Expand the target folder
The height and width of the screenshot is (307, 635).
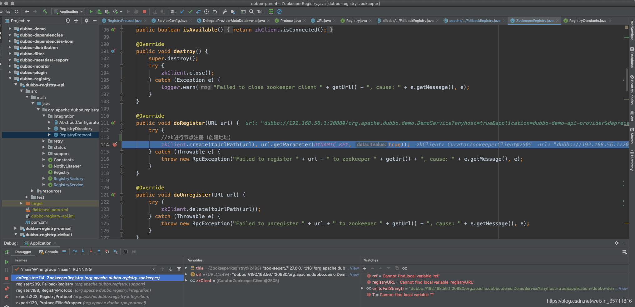(21, 203)
